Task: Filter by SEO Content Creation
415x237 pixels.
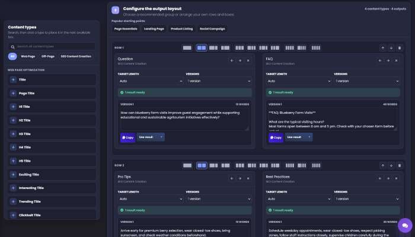Action: coord(76,56)
